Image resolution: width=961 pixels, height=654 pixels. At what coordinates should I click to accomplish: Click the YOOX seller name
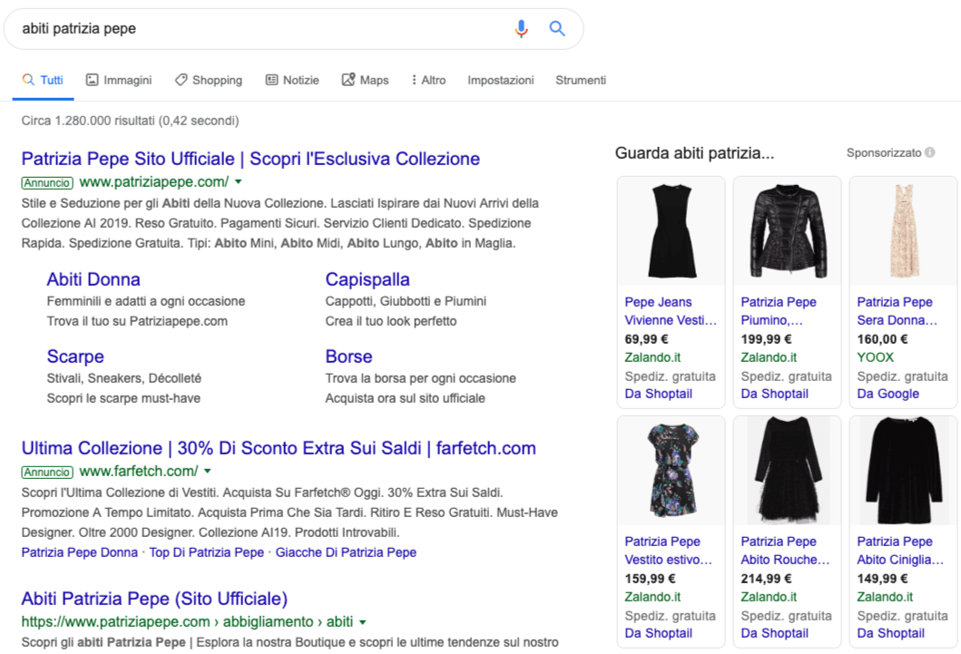coord(875,357)
